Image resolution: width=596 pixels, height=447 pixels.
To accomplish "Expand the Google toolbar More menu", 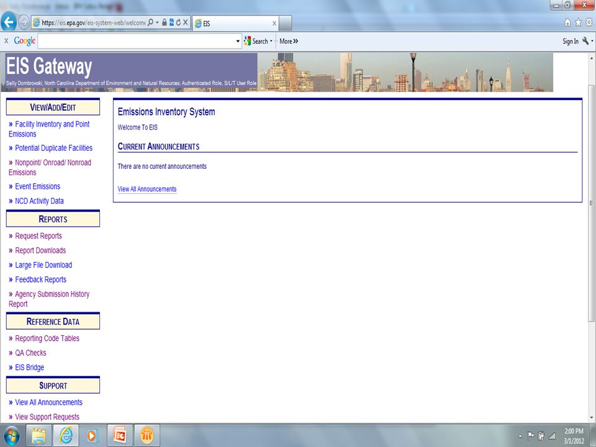I will (x=289, y=41).
